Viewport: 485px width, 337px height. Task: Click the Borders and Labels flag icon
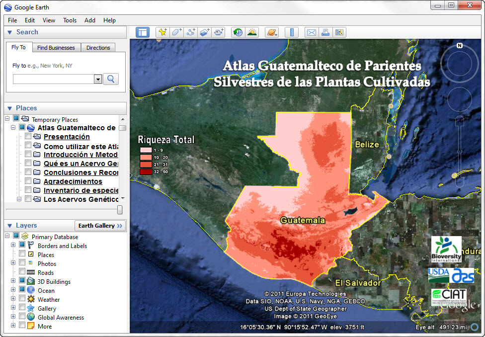[x=31, y=246]
